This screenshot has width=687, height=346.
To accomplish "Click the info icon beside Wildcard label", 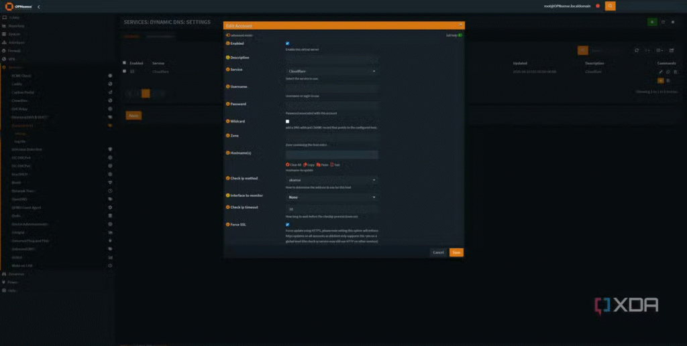I will [227, 122].
